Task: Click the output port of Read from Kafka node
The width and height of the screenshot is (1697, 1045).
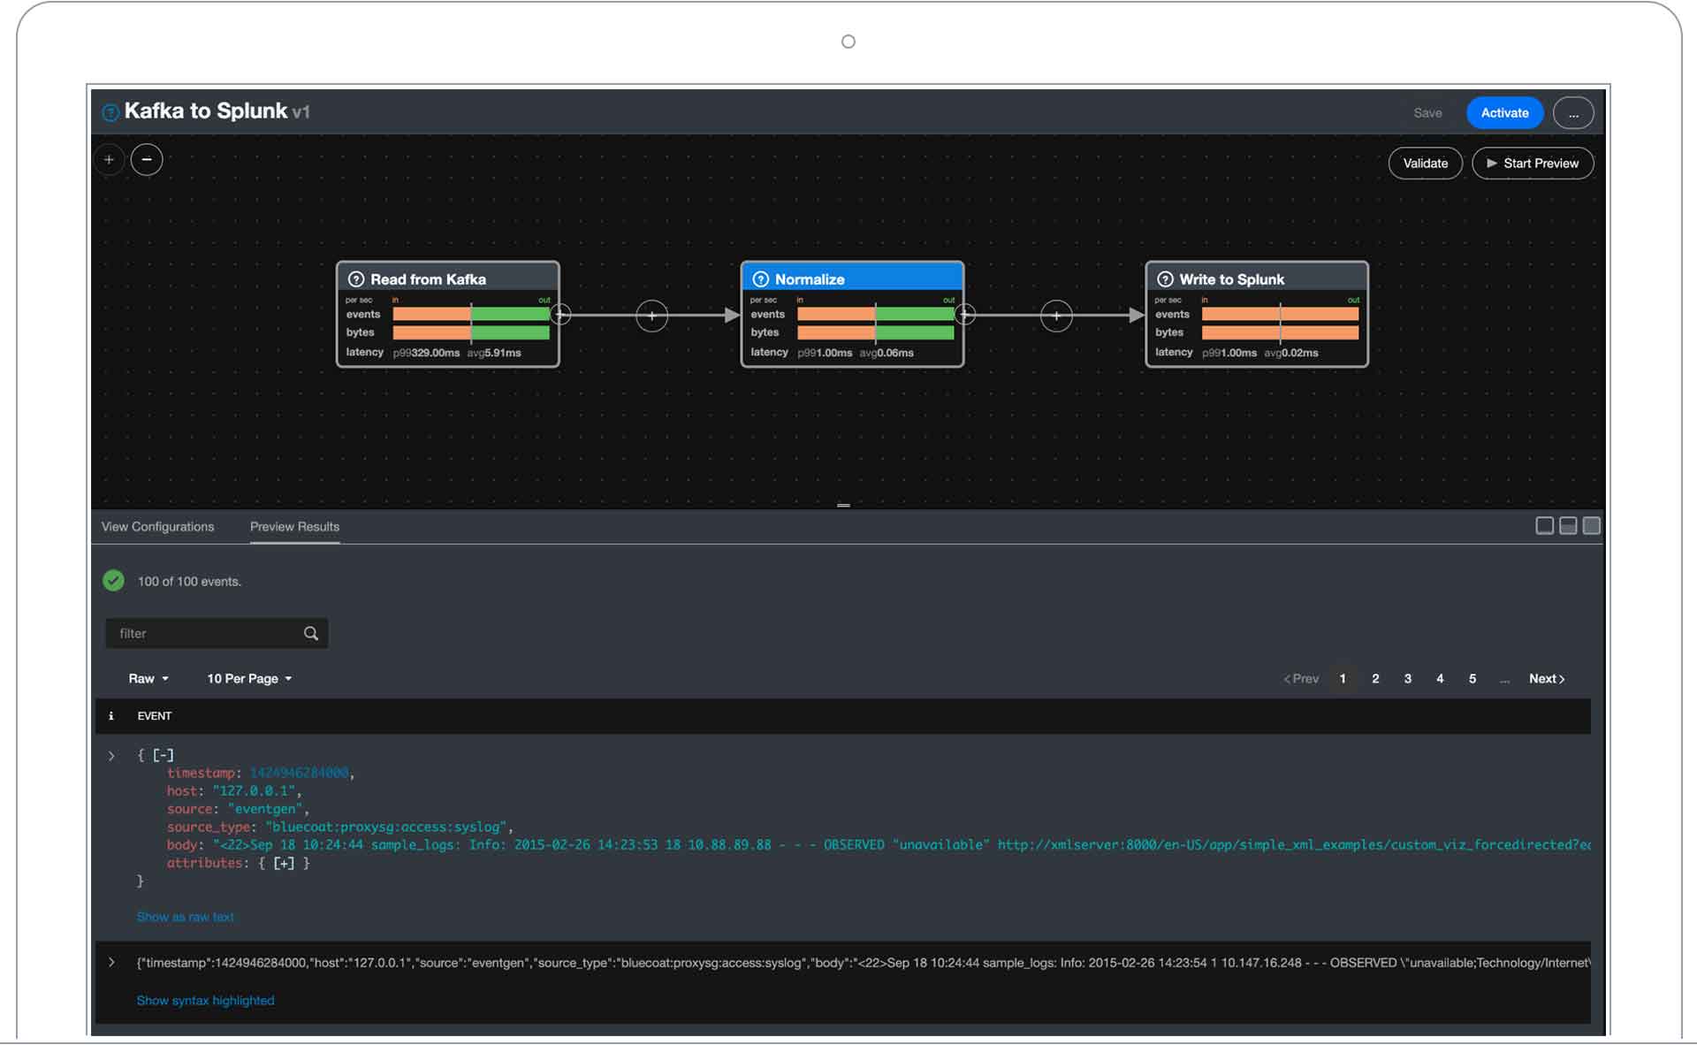Action: [x=560, y=315]
